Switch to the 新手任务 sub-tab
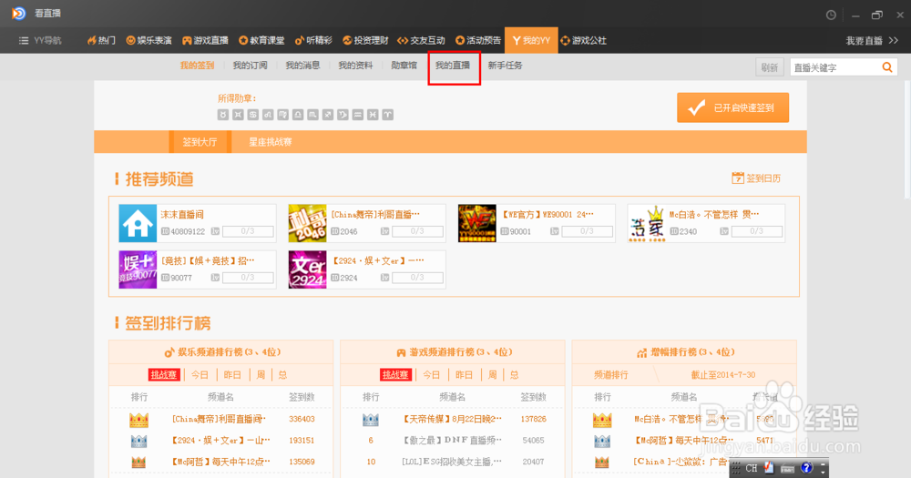 pos(505,66)
